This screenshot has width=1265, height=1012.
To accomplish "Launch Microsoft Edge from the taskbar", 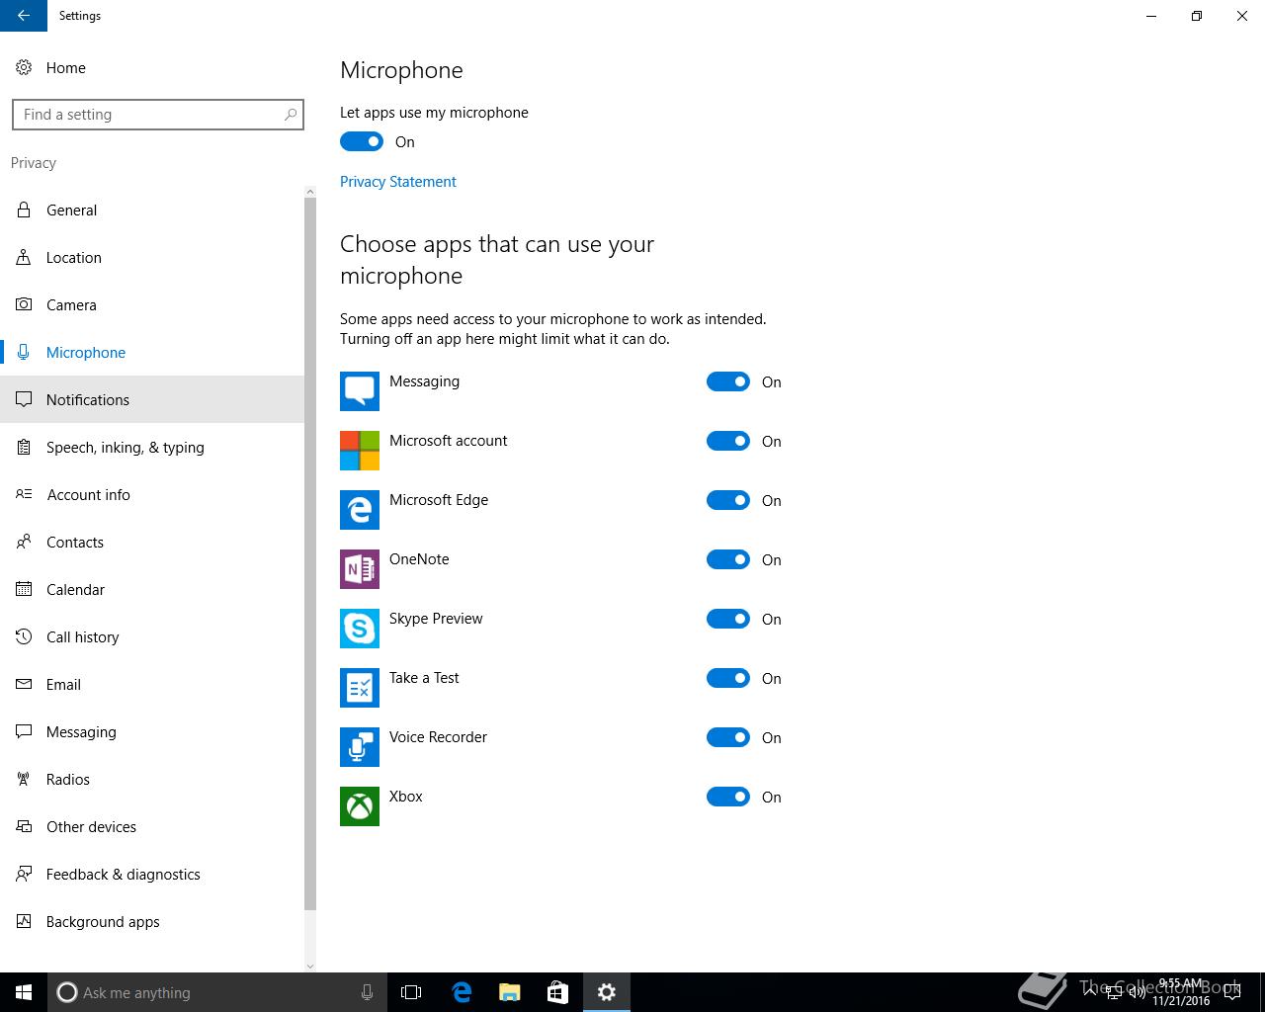I will 462,992.
